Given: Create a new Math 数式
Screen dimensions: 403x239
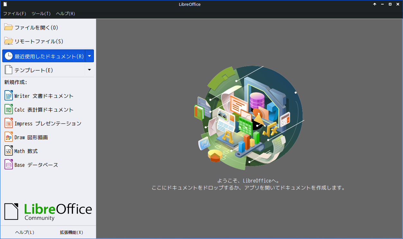Looking at the screenshot, I should [48, 151].
